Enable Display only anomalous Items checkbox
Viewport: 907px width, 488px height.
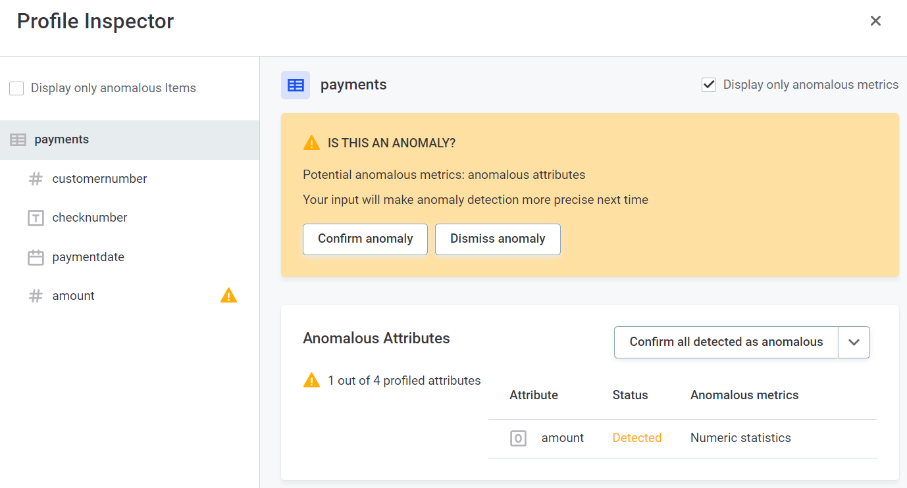coord(16,88)
